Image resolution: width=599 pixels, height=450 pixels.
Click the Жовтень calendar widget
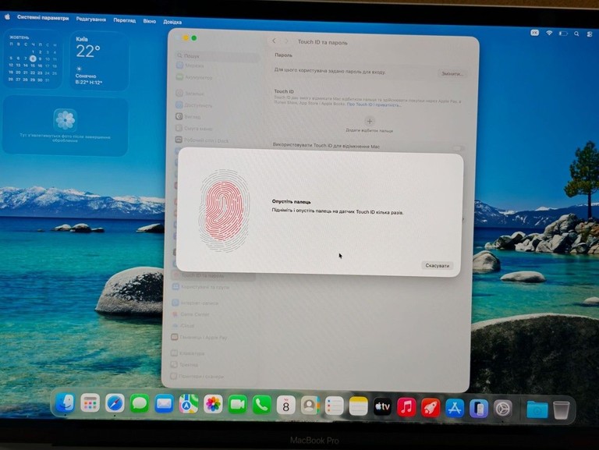click(33, 59)
